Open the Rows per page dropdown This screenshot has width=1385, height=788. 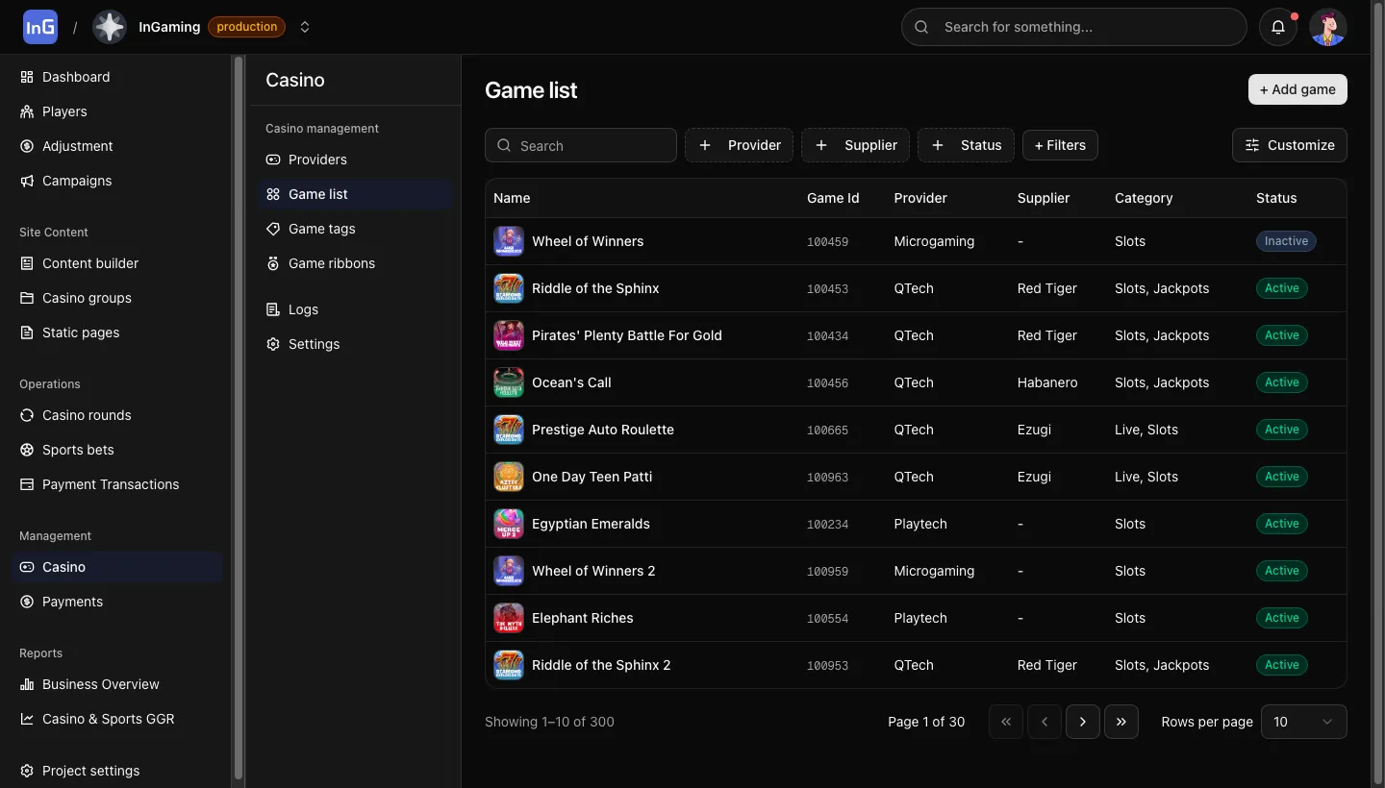(x=1303, y=722)
